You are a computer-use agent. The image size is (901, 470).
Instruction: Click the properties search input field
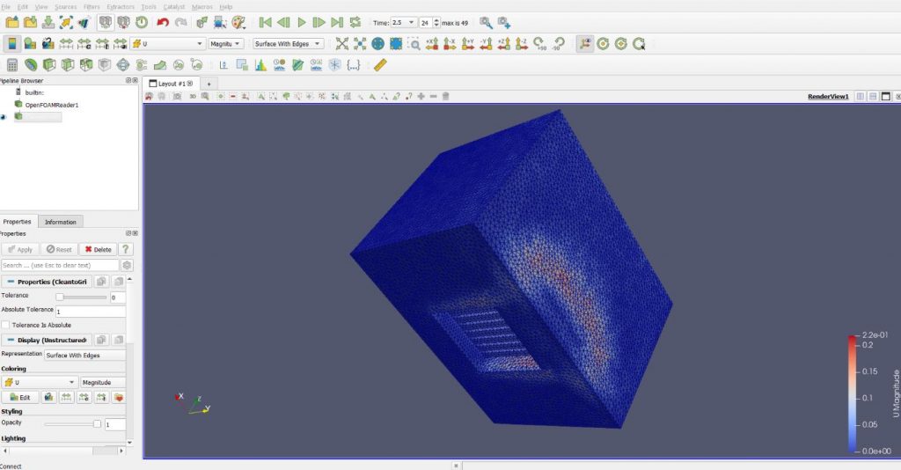60,265
